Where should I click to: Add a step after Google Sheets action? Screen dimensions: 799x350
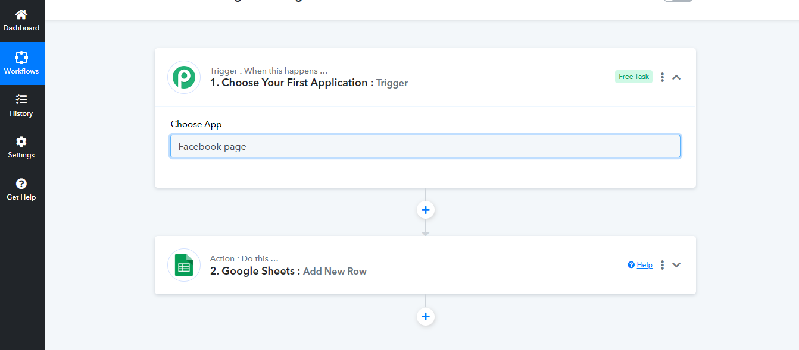pyautogui.click(x=426, y=316)
